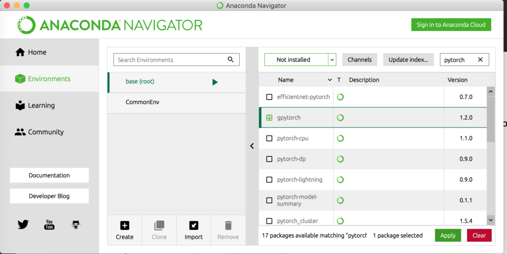507x254 pixels.
Task: Open the Twitter link icon
Action: pos(23,224)
